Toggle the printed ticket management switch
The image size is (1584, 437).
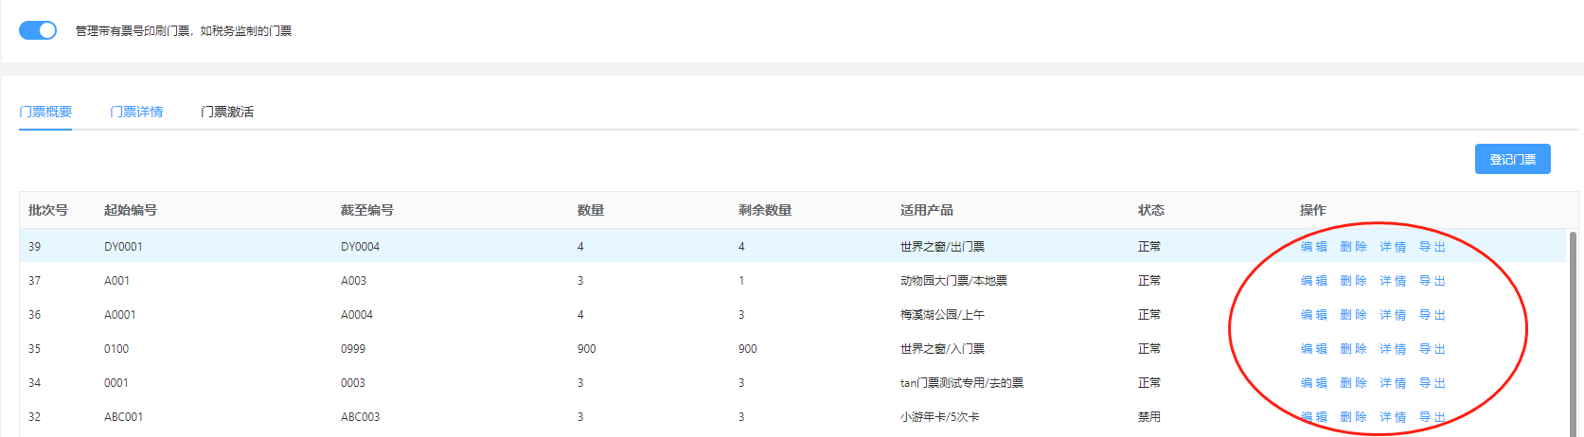38,30
